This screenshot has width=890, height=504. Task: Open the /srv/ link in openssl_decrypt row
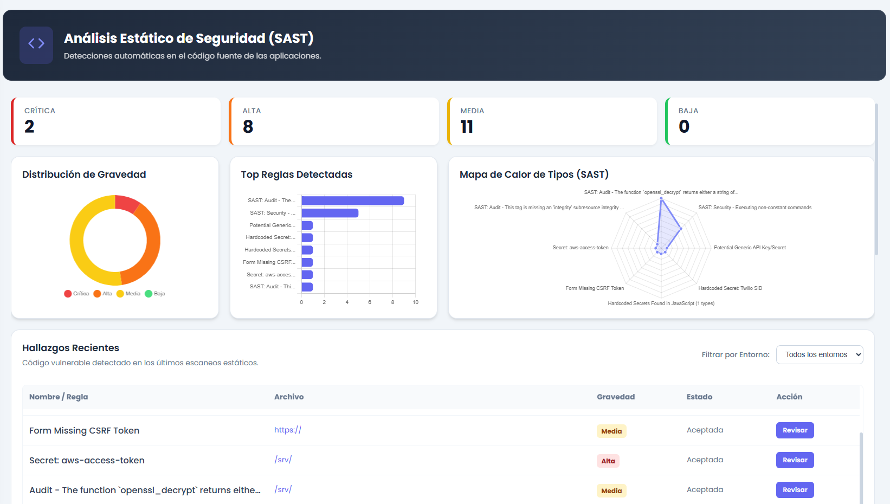283,489
